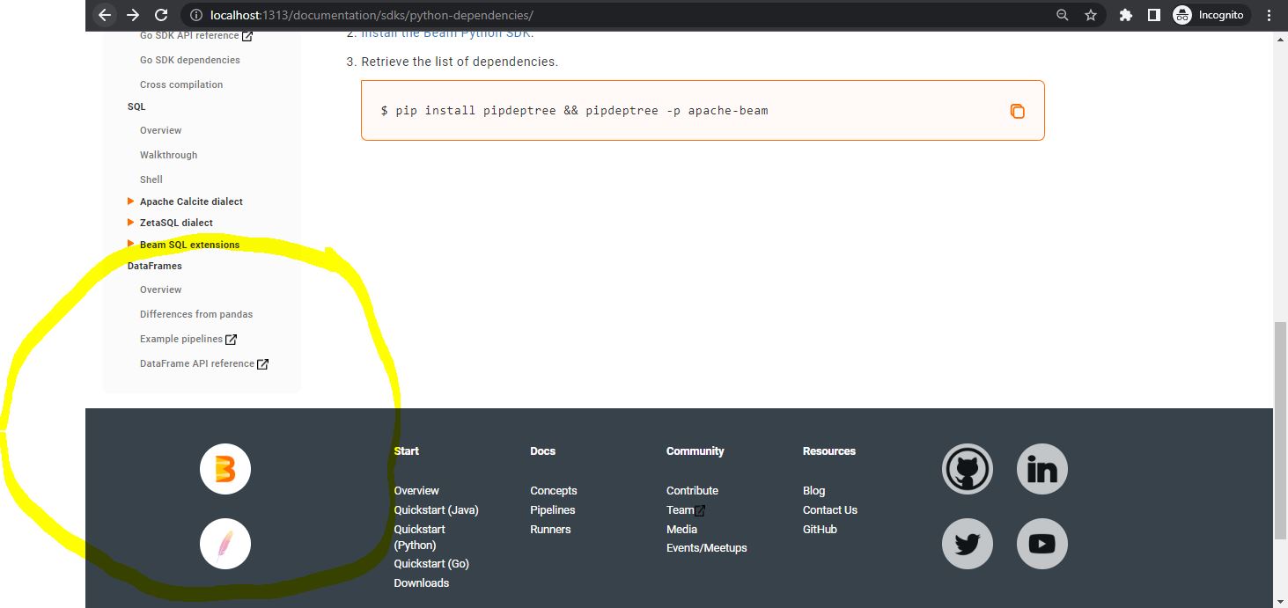Open Blog link under Resources
The height and width of the screenshot is (608, 1288).
(814, 491)
